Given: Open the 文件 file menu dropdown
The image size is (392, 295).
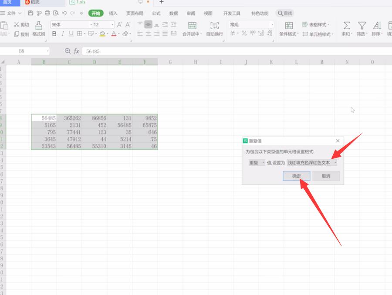Looking at the screenshot, I should 11,13.
